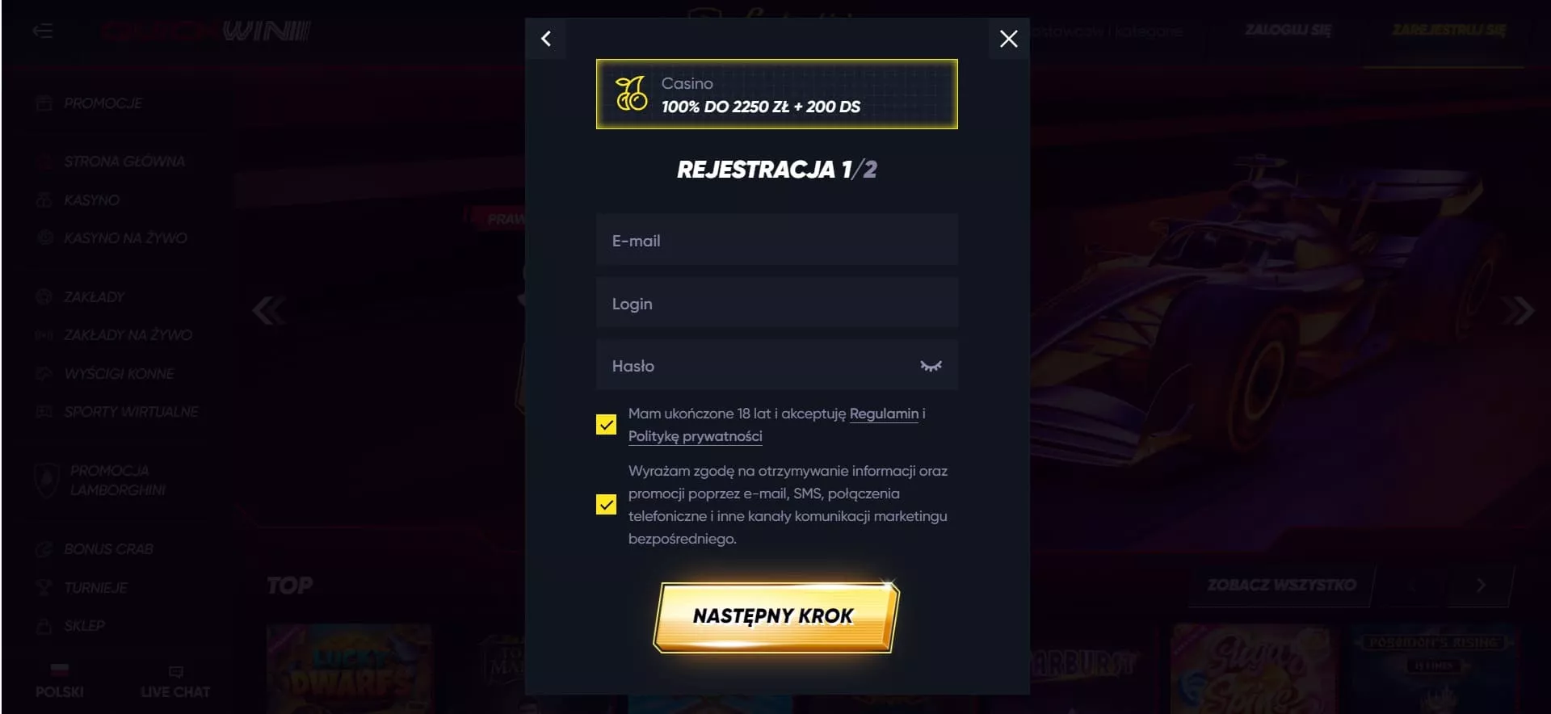
Task: Click the cherry icon in Casino bonus banner
Action: click(631, 94)
